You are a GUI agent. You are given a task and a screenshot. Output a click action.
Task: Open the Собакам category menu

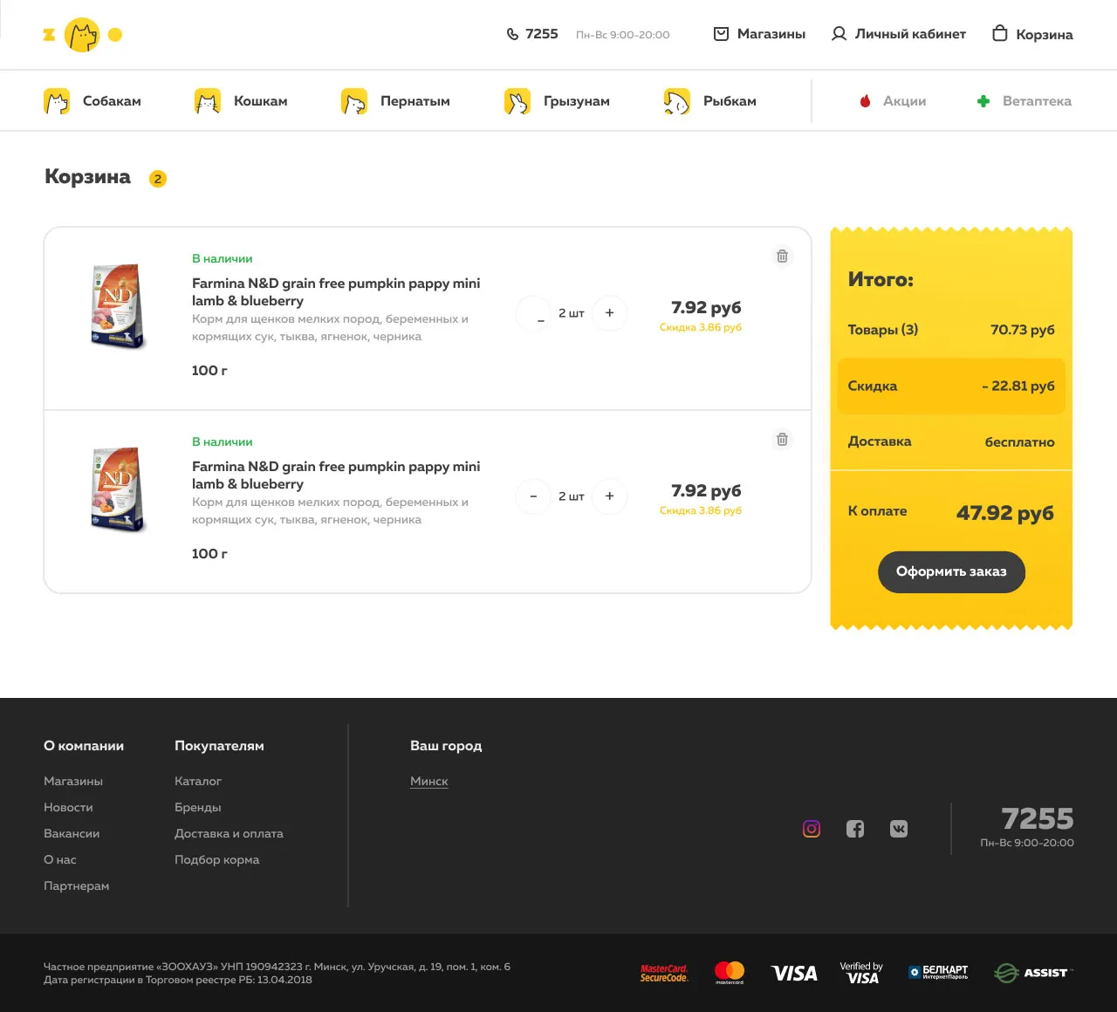[93, 101]
